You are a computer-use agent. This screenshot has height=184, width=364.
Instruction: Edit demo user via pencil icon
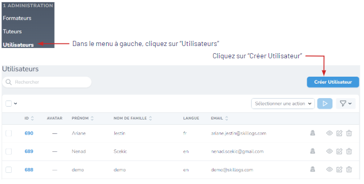(339, 169)
